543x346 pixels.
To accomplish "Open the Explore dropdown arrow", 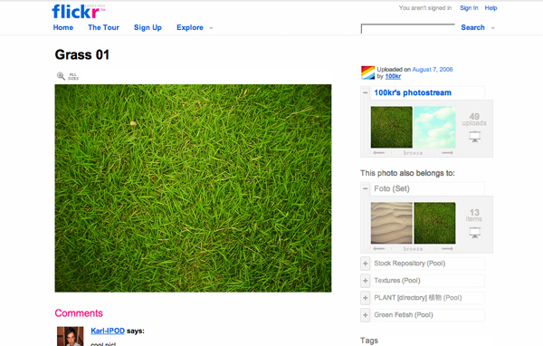I will [211, 28].
